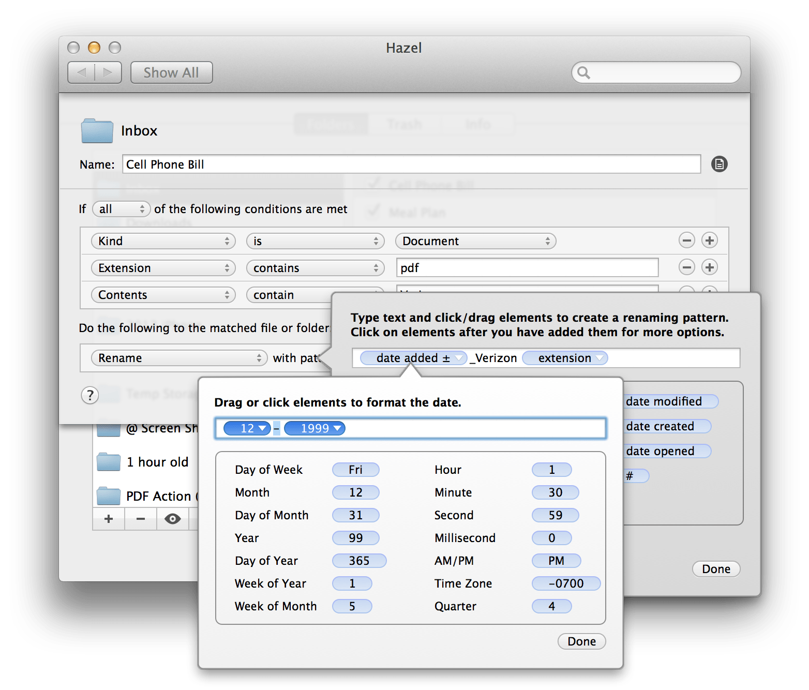This screenshot has height=690, width=809.
Task: Open the Rename action dropdown
Action: click(179, 358)
